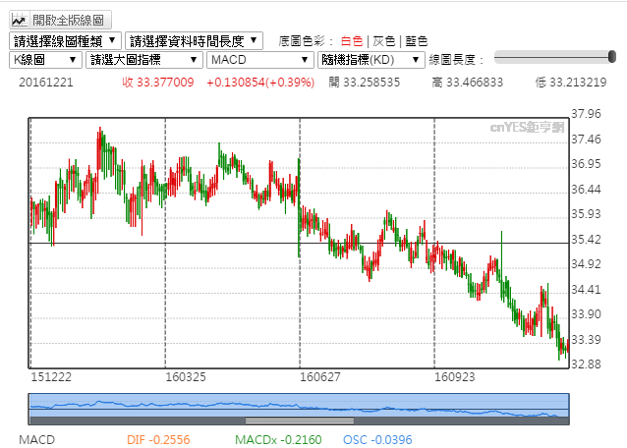Click the 底圖色彩 label
This screenshot has height=448, width=627.
[306, 41]
